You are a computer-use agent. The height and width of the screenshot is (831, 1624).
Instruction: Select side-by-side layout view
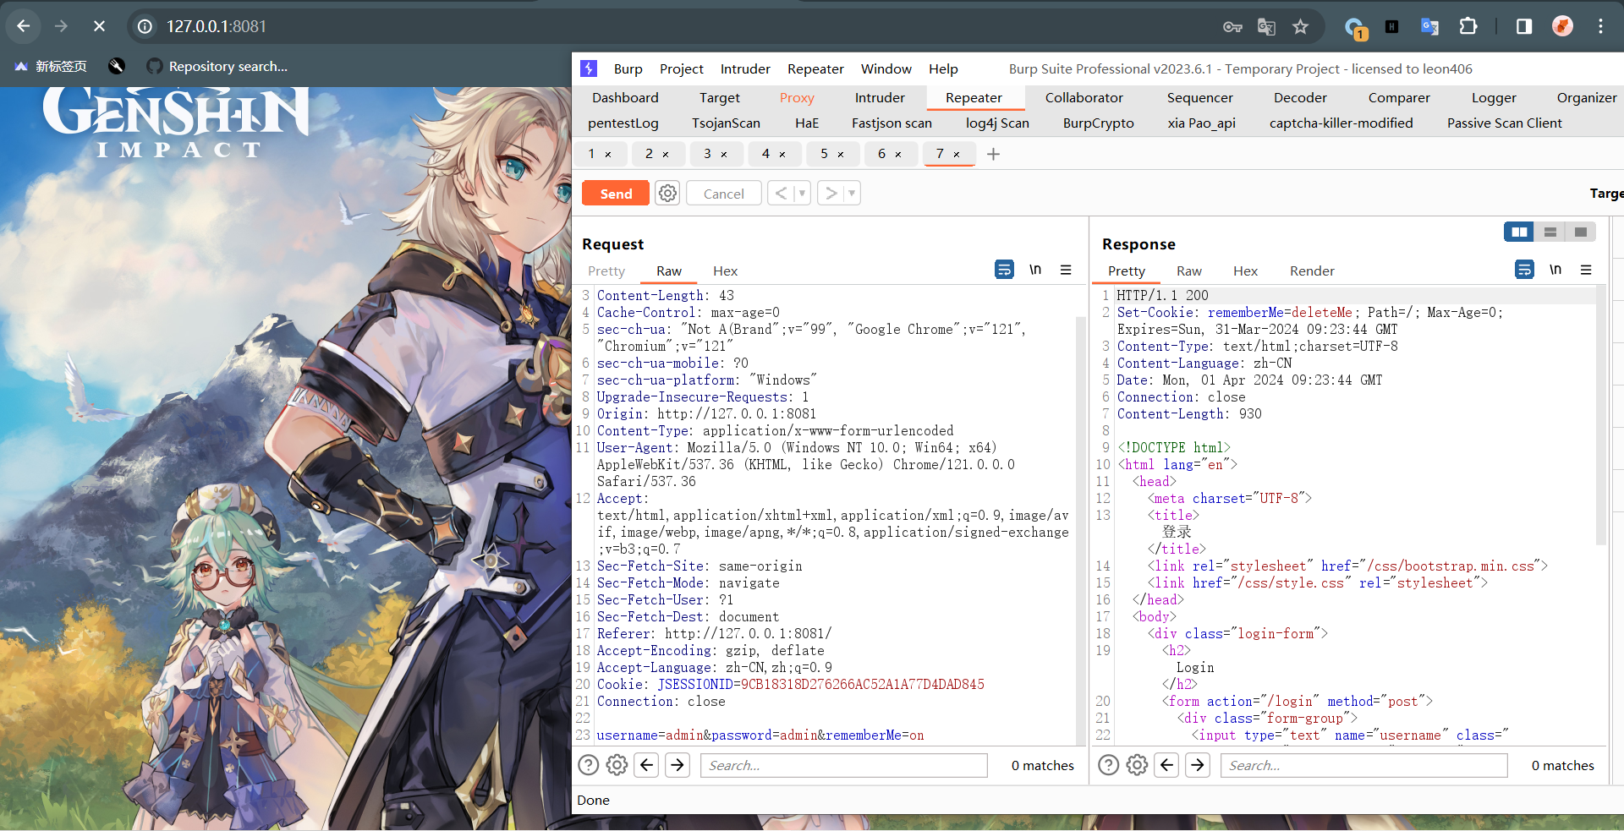1519,232
